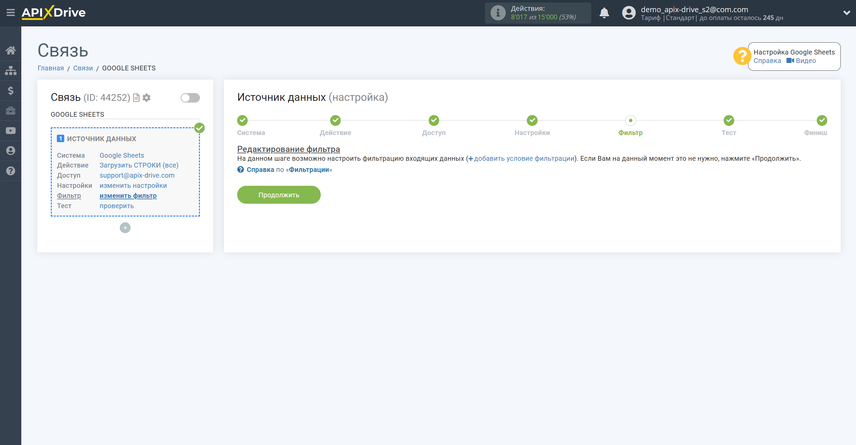856x445 pixels.
Task: Toggle the connection on/off switch
Action: (x=190, y=98)
